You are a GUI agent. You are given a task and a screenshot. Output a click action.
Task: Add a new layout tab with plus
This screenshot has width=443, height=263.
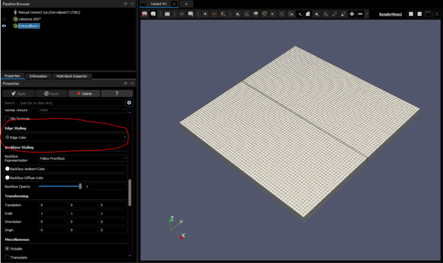(x=186, y=4)
